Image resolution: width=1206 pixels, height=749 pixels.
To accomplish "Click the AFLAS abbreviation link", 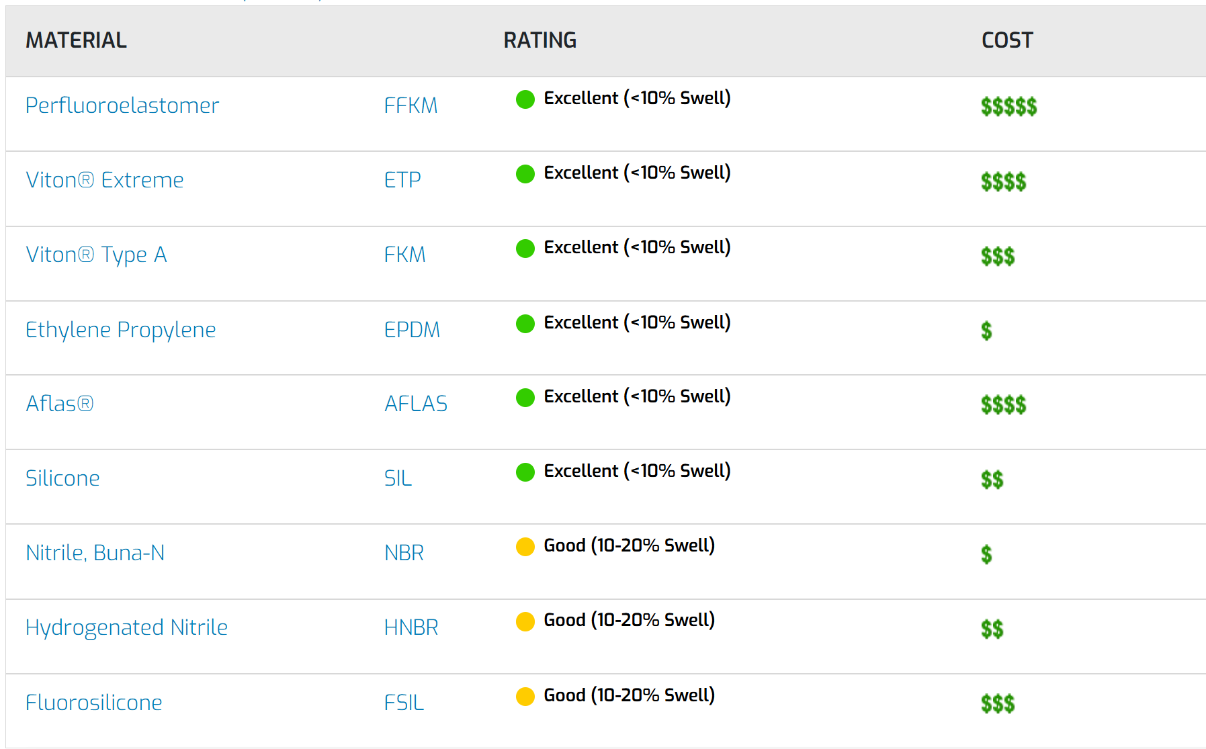I will pyautogui.click(x=416, y=404).
